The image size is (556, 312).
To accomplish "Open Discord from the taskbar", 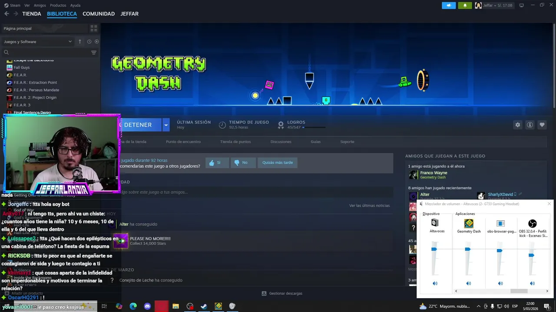I will click(x=147, y=306).
